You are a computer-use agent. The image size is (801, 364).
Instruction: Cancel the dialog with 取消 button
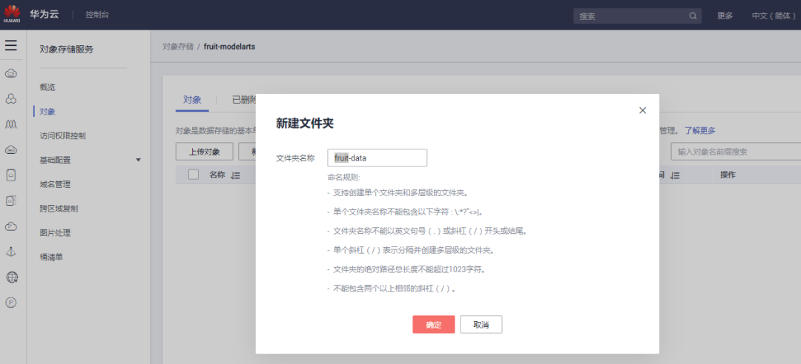481,325
